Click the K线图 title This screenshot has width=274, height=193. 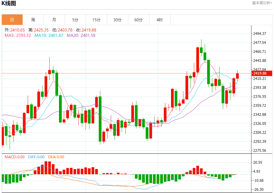[x=9, y=3]
